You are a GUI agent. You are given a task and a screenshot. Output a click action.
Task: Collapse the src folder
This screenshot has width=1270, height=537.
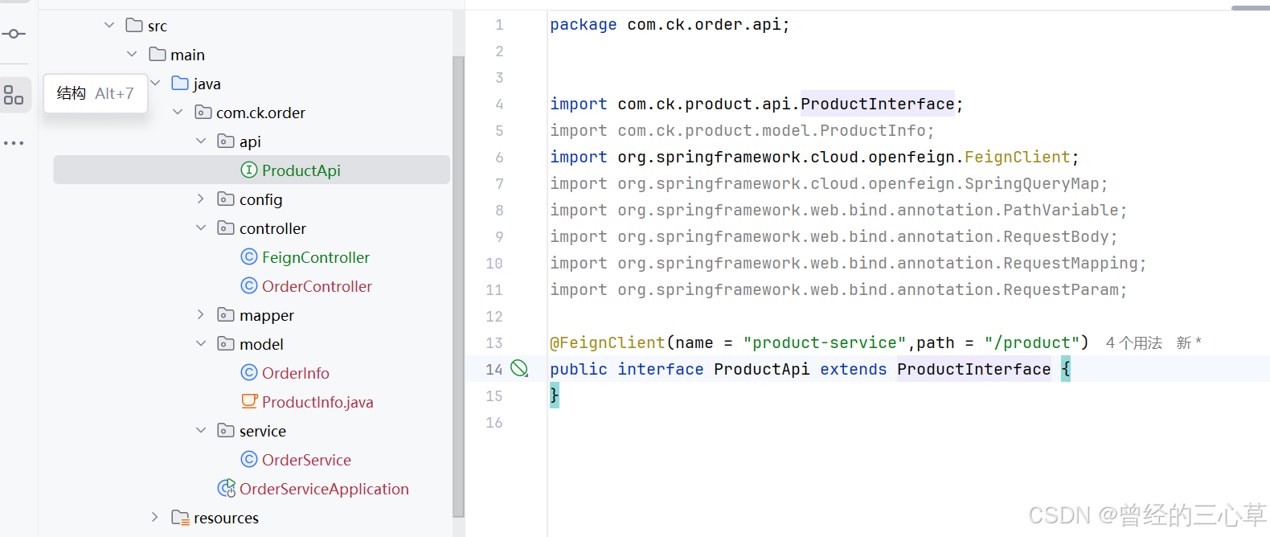pos(109,26)
